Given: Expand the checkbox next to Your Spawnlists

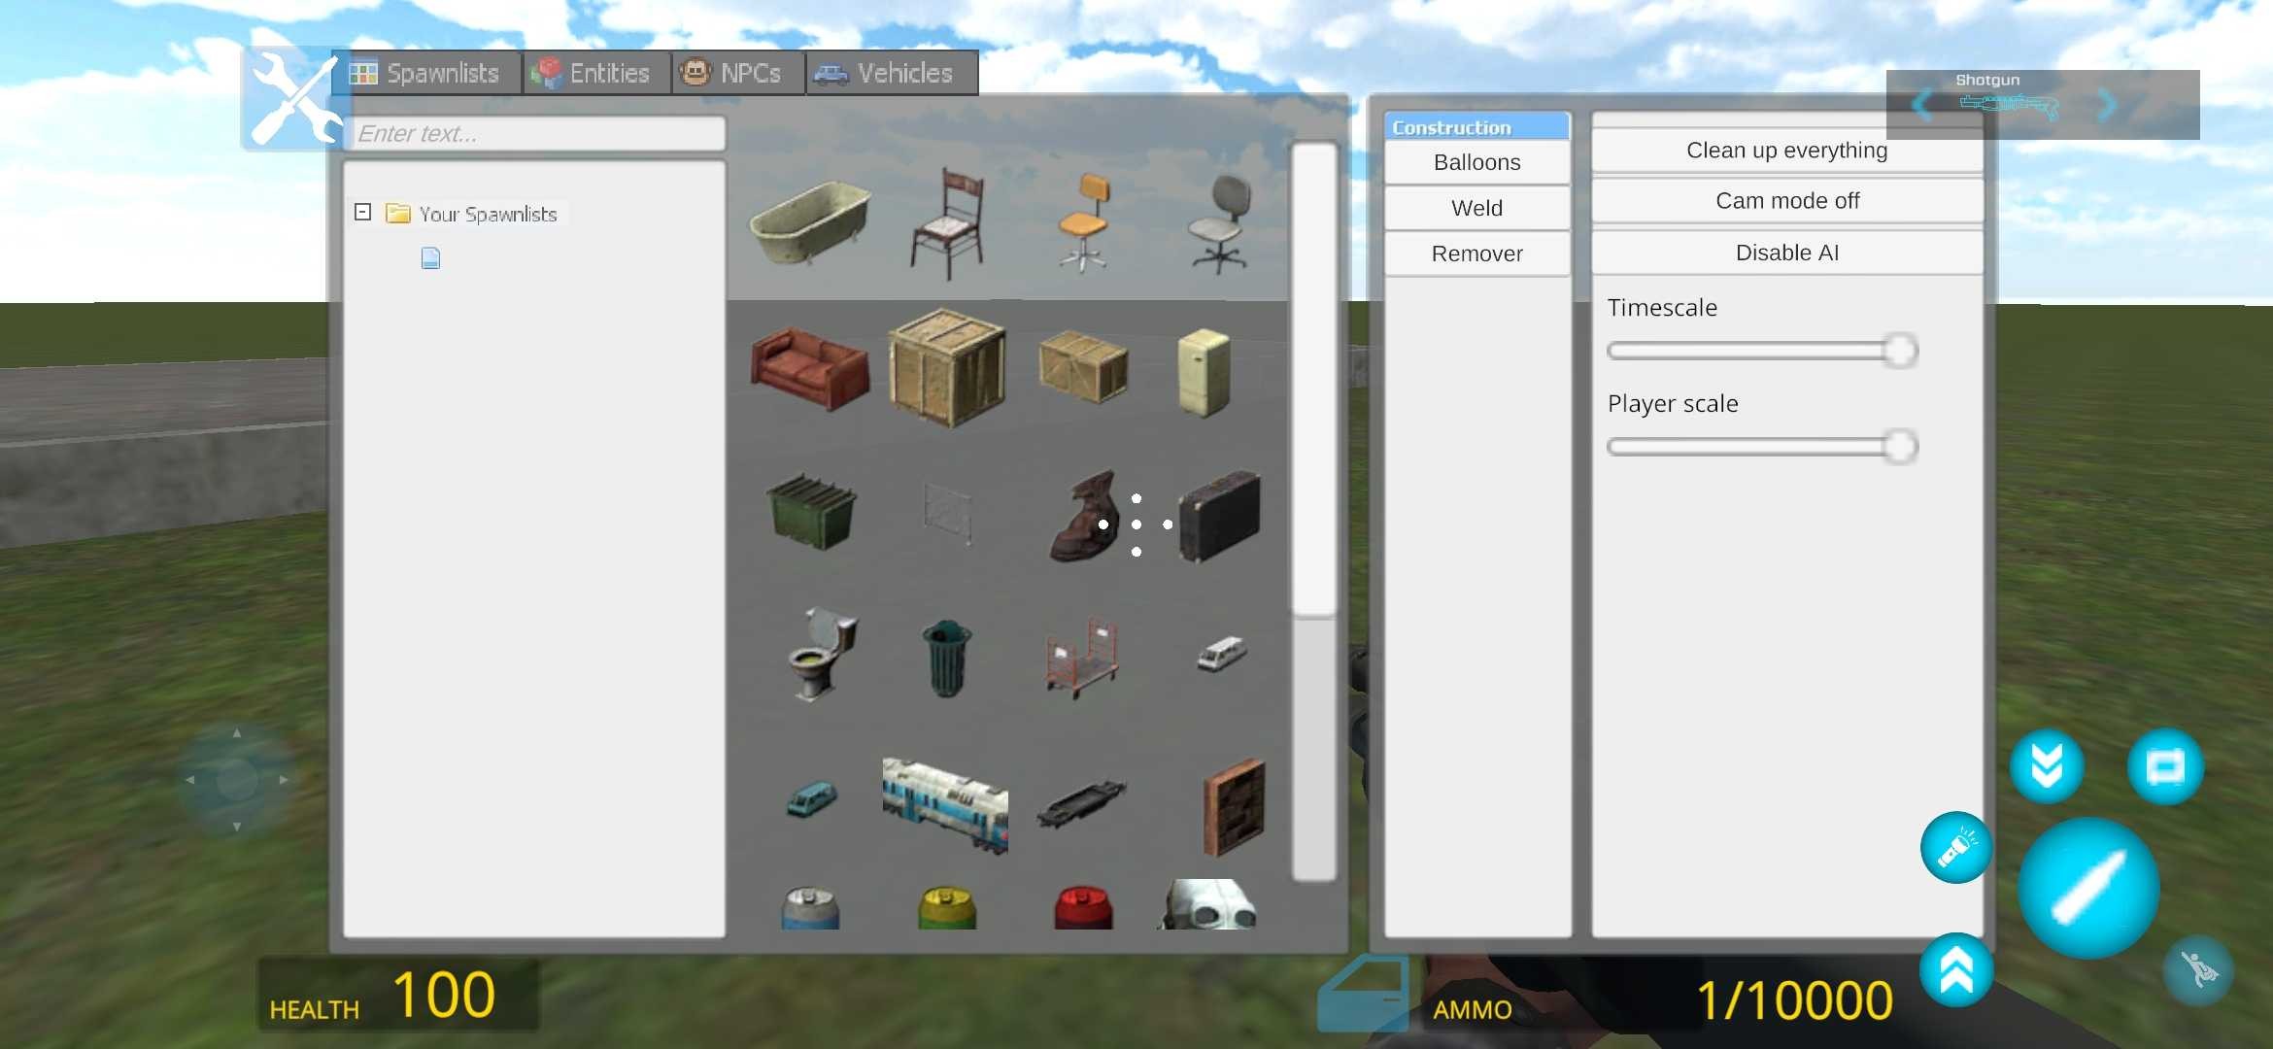Looking at the screenshot, I should tap(362, 212).
